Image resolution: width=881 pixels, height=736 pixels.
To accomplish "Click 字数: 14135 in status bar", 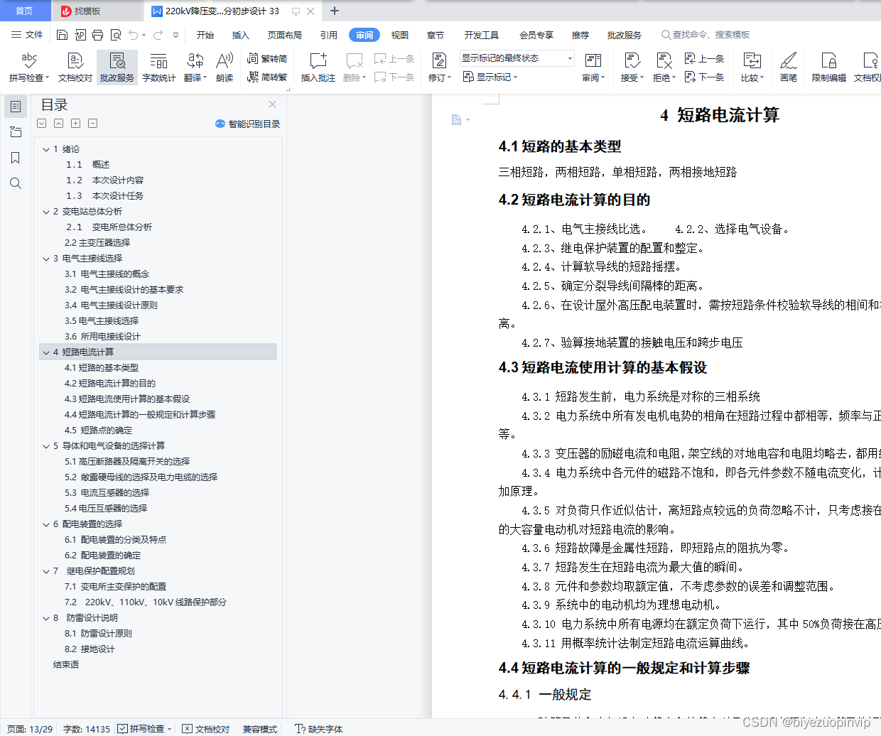I will 87,729.
